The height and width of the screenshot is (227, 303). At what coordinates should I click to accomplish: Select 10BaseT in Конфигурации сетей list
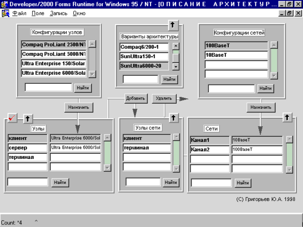click(x=236, y=55)
